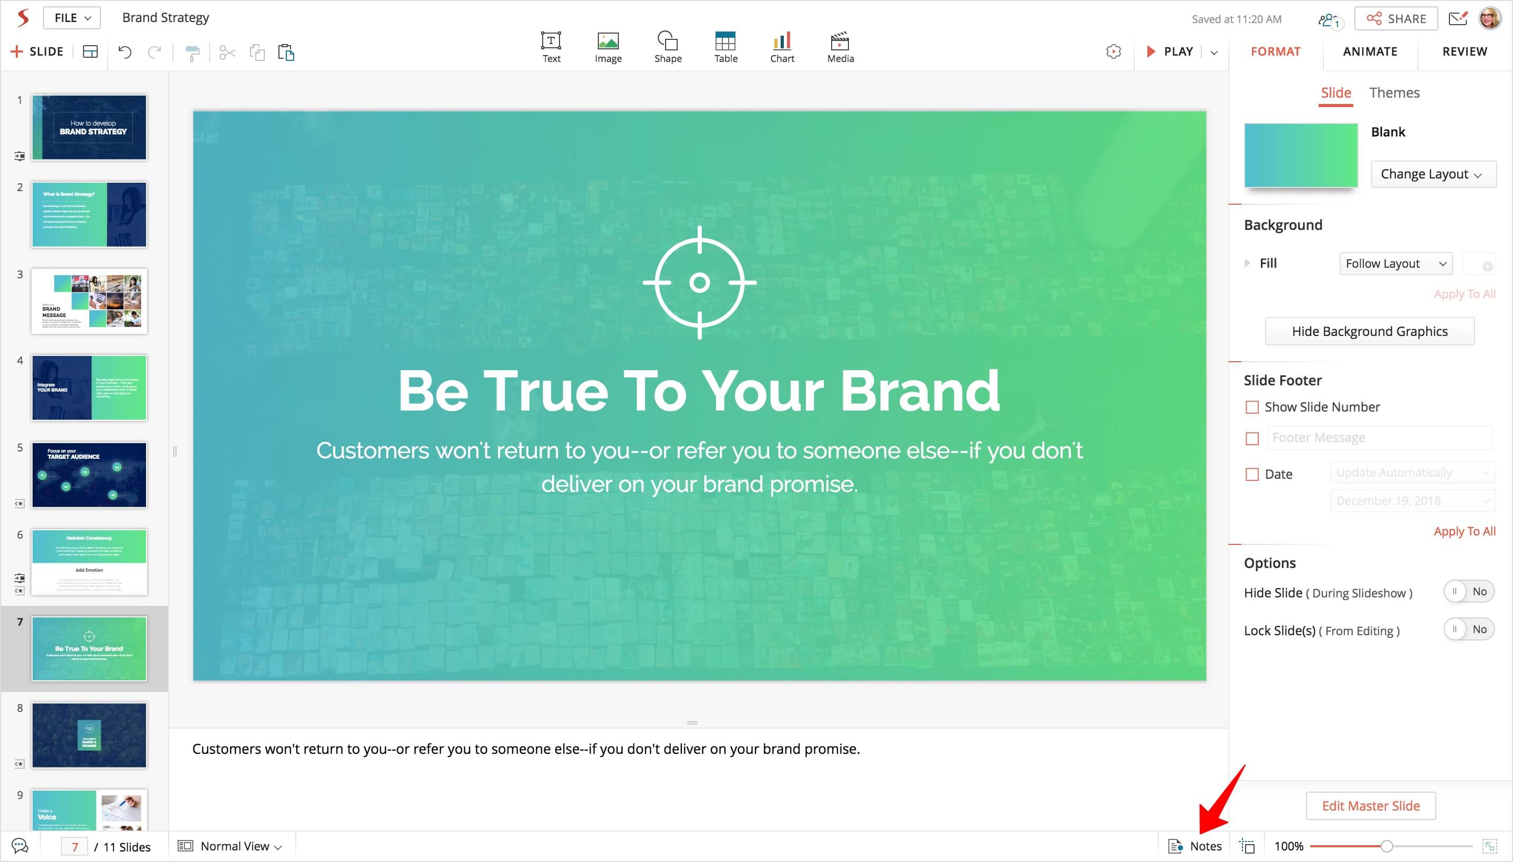Select the Format Painter icon
This screenshot has height=862, width=1513.
coord(192,52)
